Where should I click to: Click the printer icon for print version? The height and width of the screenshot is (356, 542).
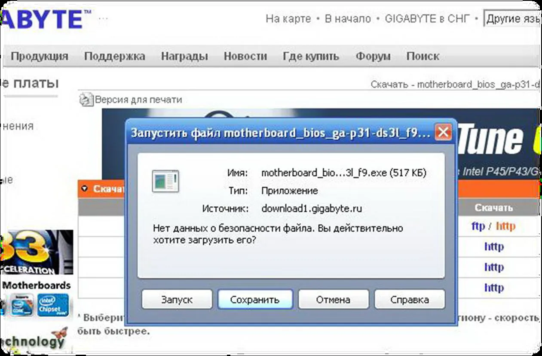click(x=86, y=100)
